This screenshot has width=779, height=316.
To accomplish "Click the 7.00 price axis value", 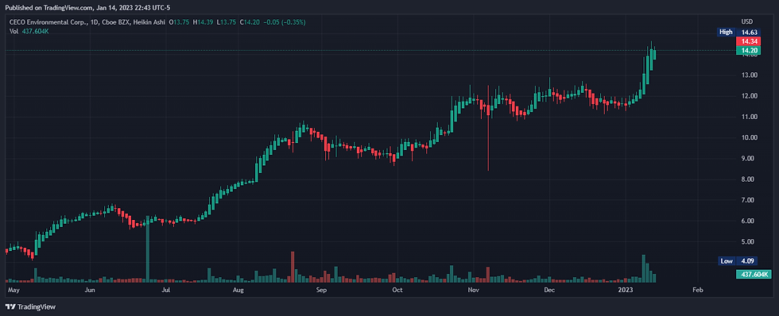I will 749,200.
